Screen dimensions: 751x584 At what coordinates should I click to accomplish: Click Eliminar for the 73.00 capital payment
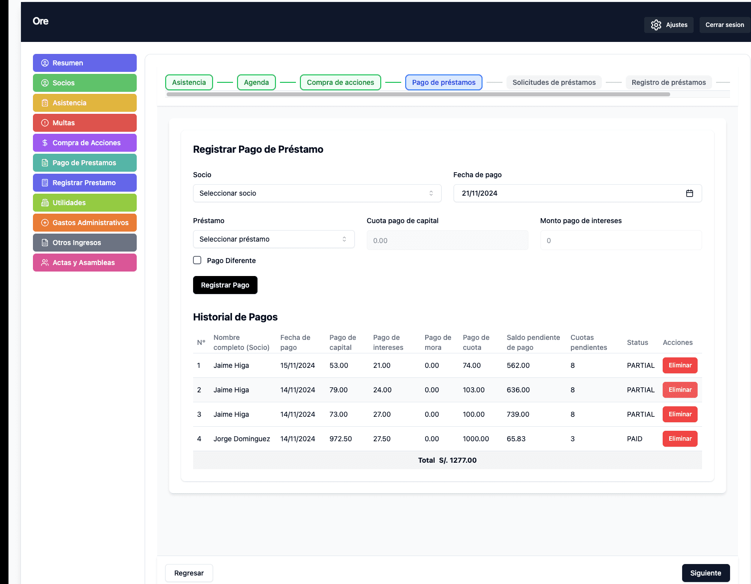pyautogui.click(x=680, y=414)
